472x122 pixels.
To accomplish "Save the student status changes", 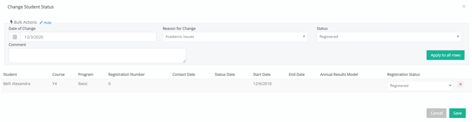I will (457, 113).
